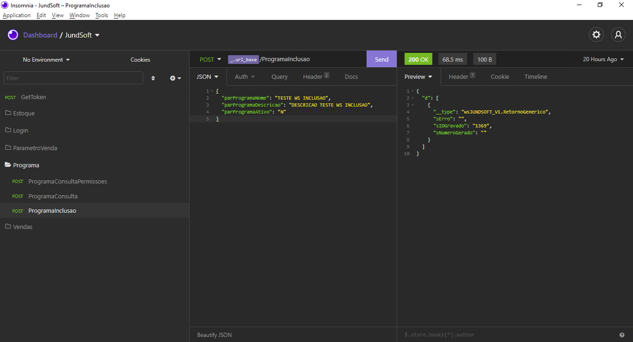The height and width of the screenshot is (342, 633).
Task: Open the Cookies manager
Action: pyautogui.click(x=140, y=60)
